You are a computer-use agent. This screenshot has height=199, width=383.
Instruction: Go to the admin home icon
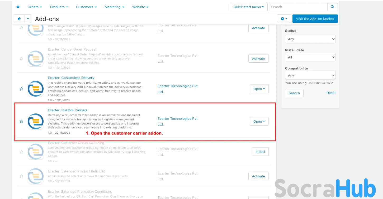[x=18, y=7]
